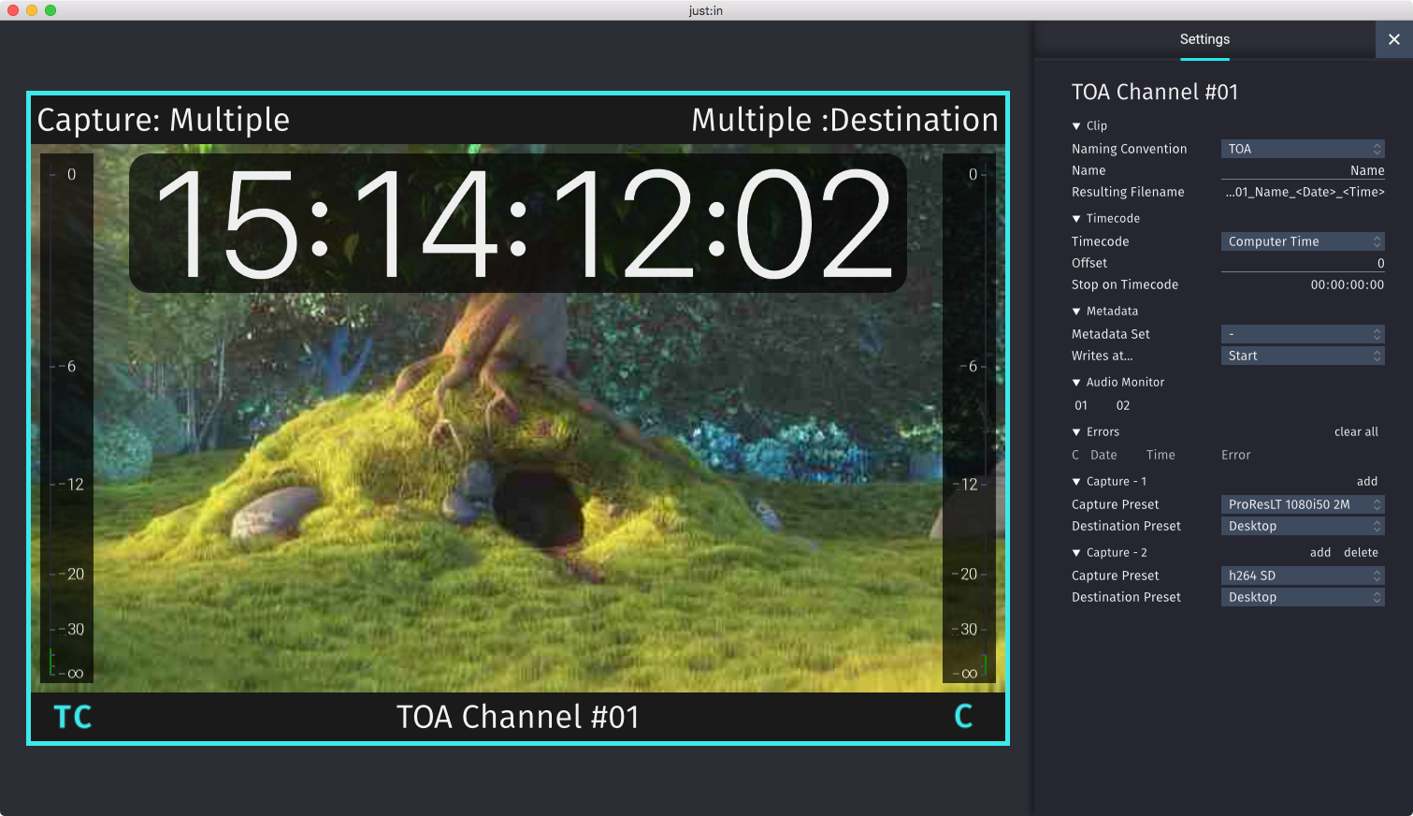Click clear all in Errors

[1356, 431]
